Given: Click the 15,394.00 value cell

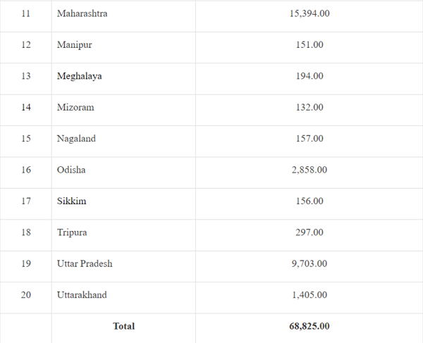Looking at the screenshot, I should pos(309,13).
